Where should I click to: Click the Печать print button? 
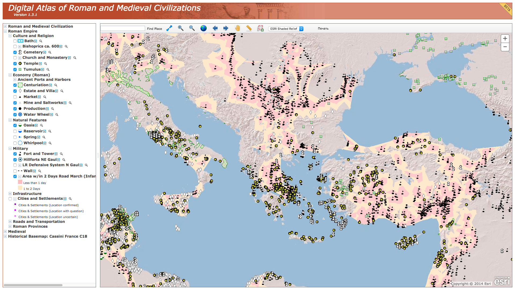(x=323, y=28)
